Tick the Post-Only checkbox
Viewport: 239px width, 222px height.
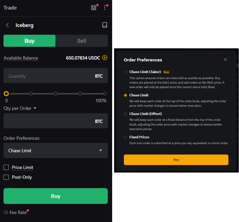tap(6, 177)
